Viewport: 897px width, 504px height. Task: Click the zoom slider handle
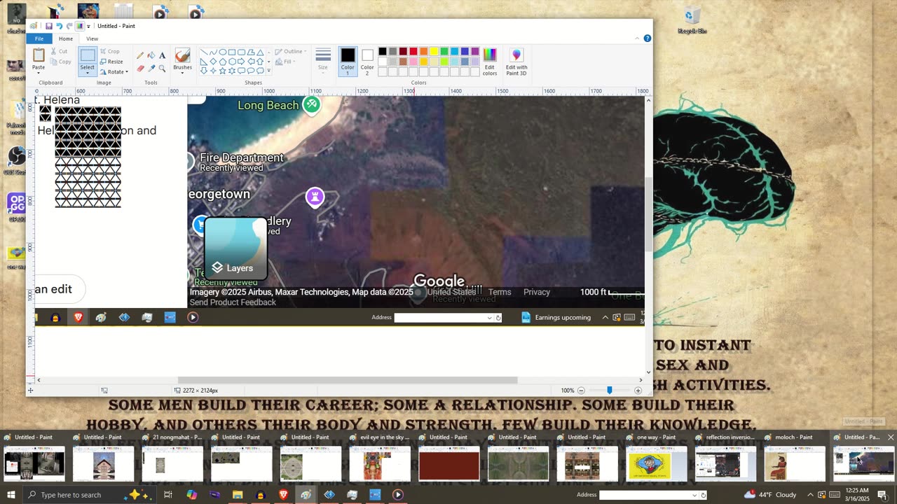click(x=609, y=390)
